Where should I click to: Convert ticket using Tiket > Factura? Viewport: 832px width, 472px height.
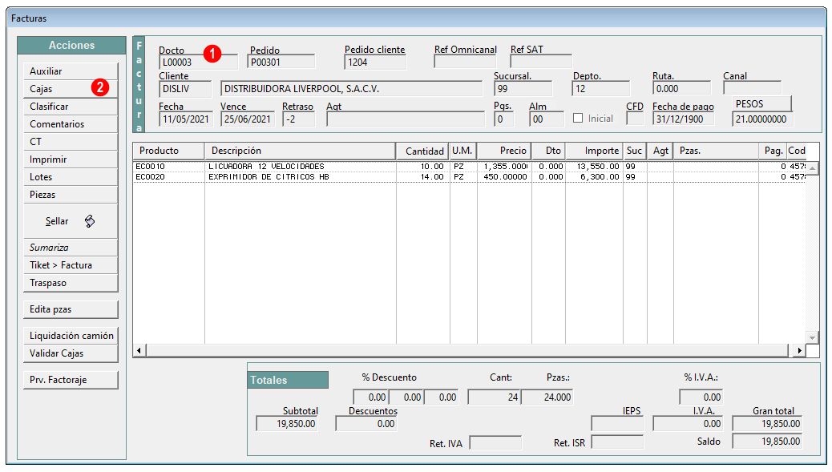click(71, 265)
